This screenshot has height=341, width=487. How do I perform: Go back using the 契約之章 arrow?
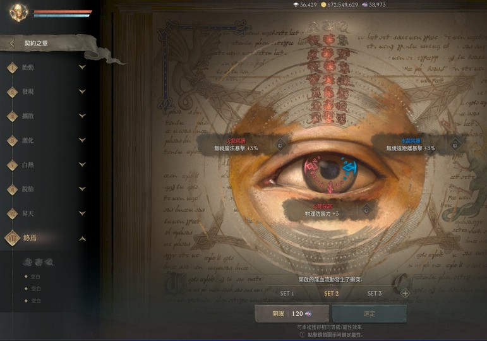12,44
